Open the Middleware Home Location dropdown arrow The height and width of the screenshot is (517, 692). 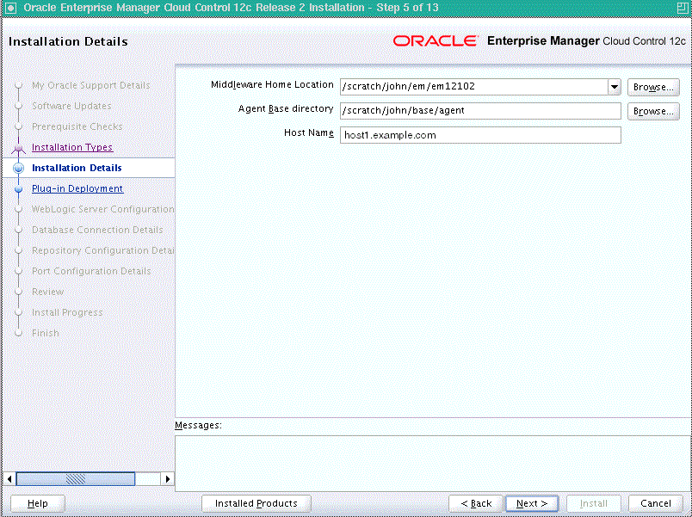(x=615, y=87)
